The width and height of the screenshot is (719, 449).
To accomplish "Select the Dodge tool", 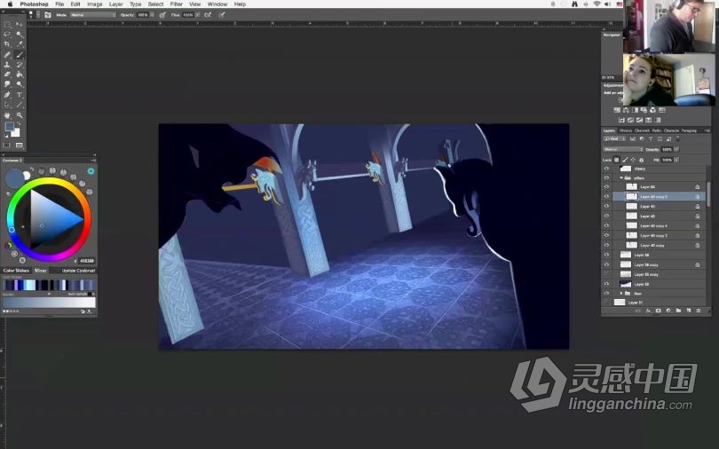I will [x=20, y=85].
